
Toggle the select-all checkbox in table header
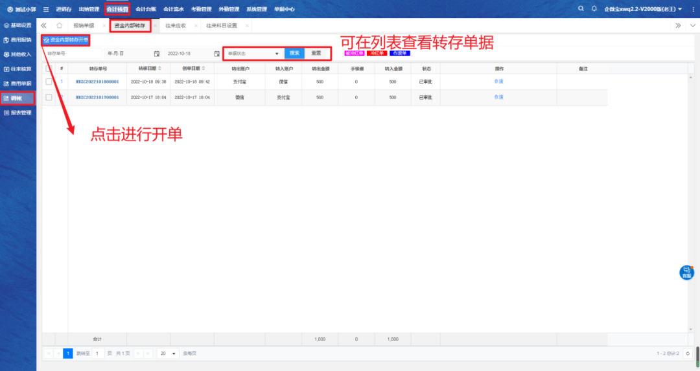point(49,68)
